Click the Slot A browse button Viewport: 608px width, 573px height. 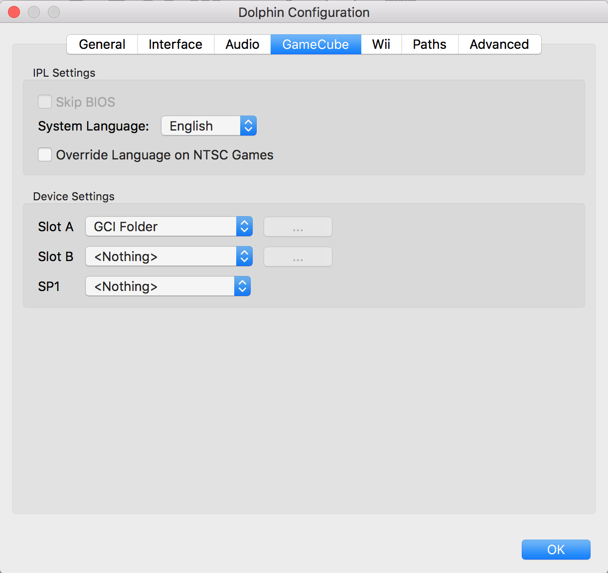pyautogui.click(x=298, y=227)
